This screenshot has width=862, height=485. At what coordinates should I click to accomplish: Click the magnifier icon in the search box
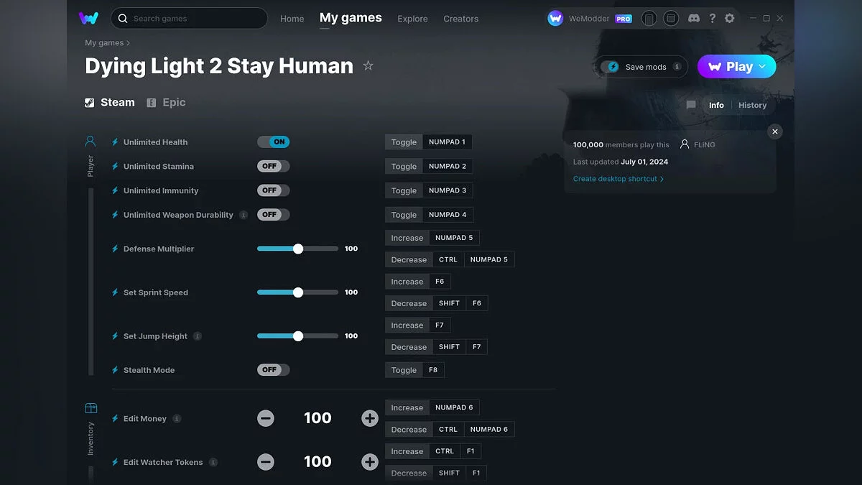[123, 18]
